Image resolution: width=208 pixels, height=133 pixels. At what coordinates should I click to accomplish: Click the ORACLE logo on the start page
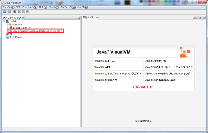[144, 87]
